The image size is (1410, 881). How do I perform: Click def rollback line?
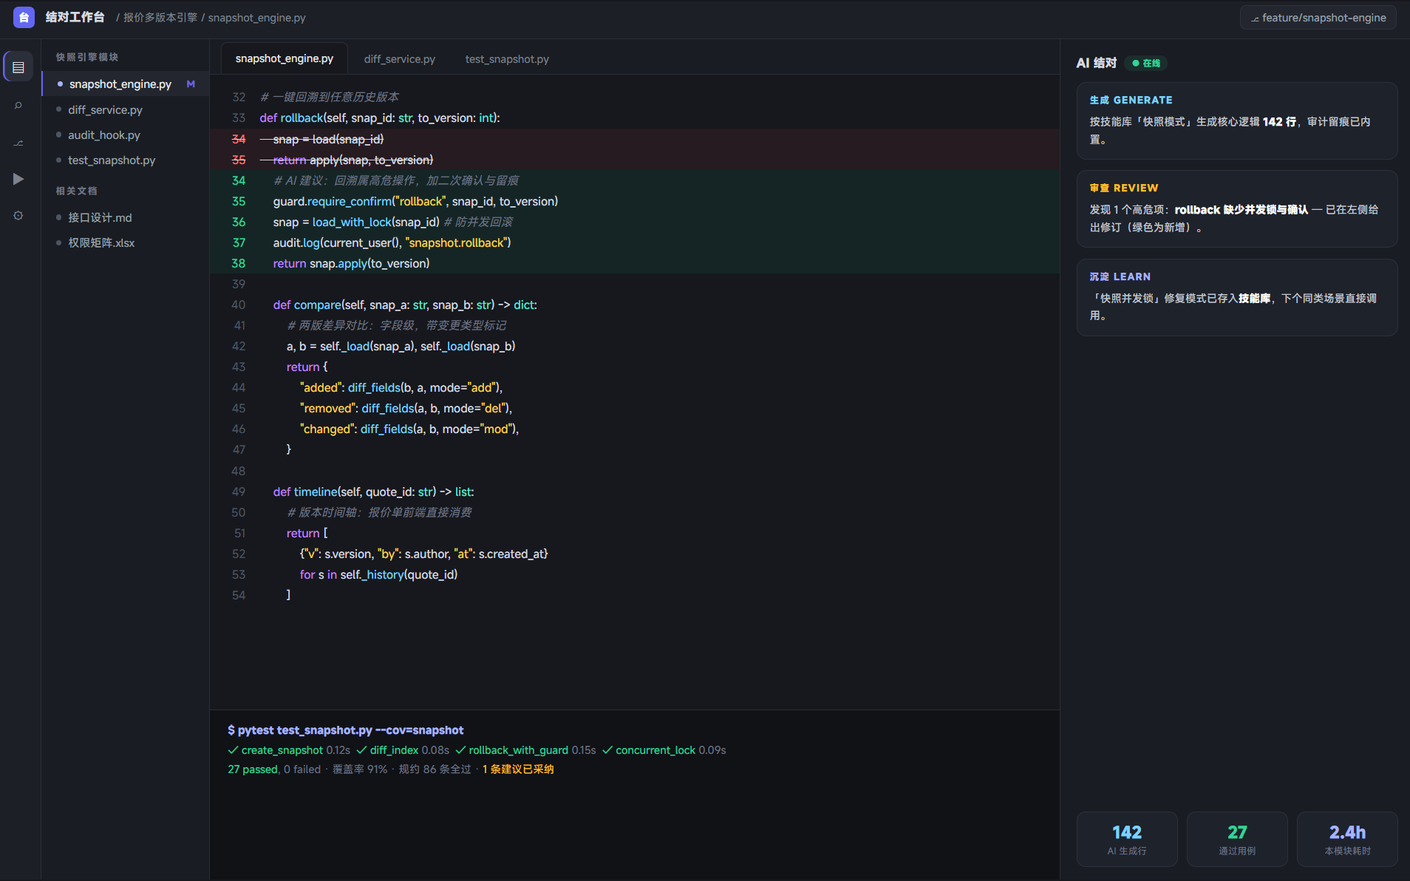pyautogui.click(x=634, y=118)
